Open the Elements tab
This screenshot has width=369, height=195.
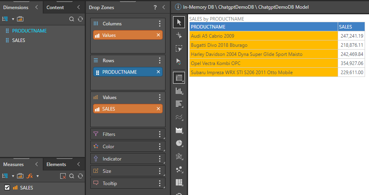tap(56, 164)
